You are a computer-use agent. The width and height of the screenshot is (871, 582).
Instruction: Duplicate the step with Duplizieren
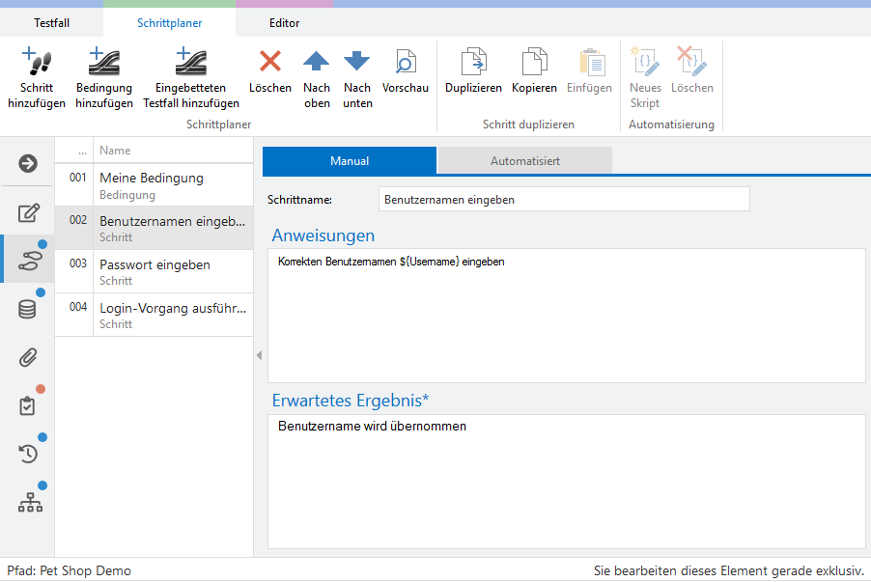tap(473, 63)
